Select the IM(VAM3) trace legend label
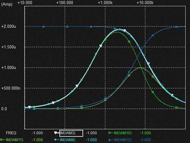Image resolution: width=190 pixels, height=143 pixels. [x=71, y=133]
